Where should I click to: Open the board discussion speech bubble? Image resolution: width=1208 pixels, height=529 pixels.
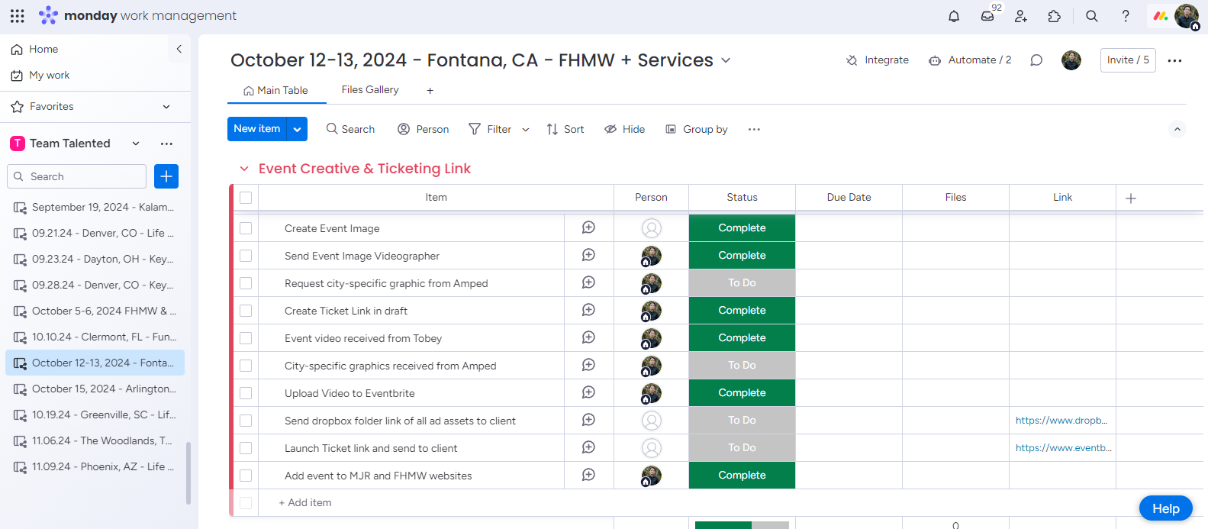1036,60
